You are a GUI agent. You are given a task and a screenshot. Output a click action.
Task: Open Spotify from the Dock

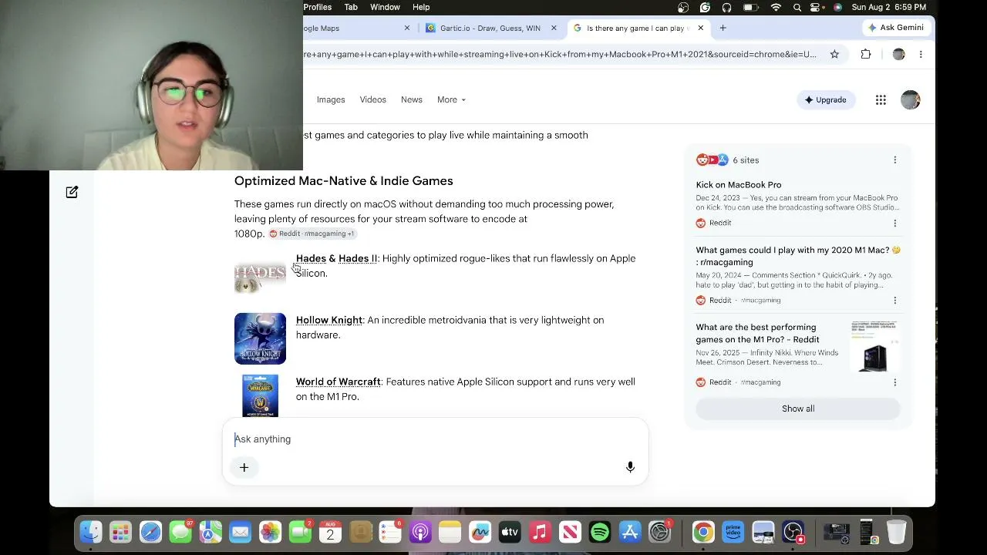(x=600, y=532)
